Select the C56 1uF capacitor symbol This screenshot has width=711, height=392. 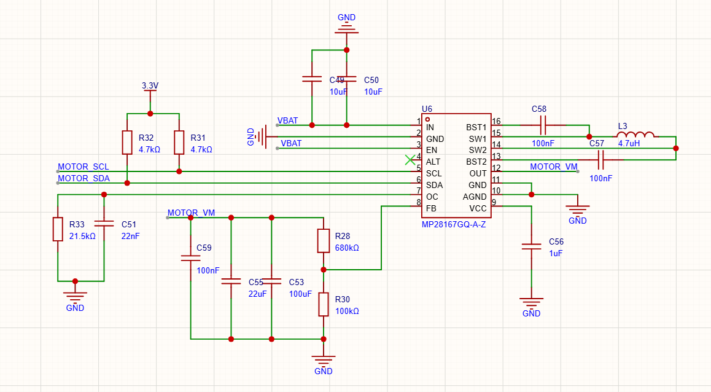point(531,246)
